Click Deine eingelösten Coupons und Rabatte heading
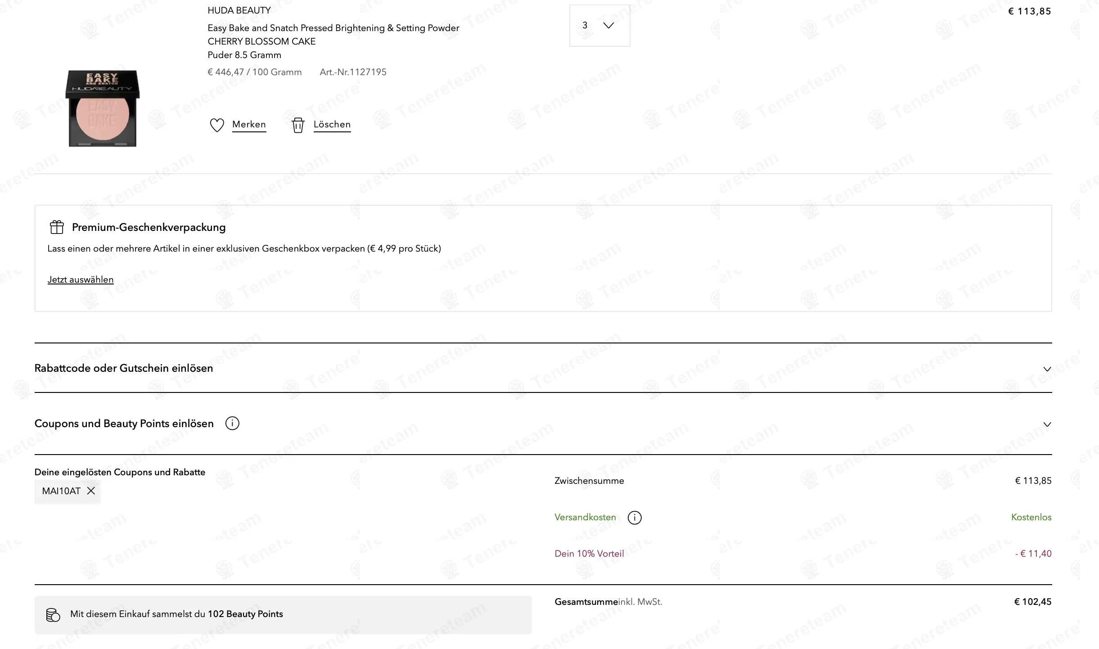This screenshot has width=1099, height=649. (120, 472)
